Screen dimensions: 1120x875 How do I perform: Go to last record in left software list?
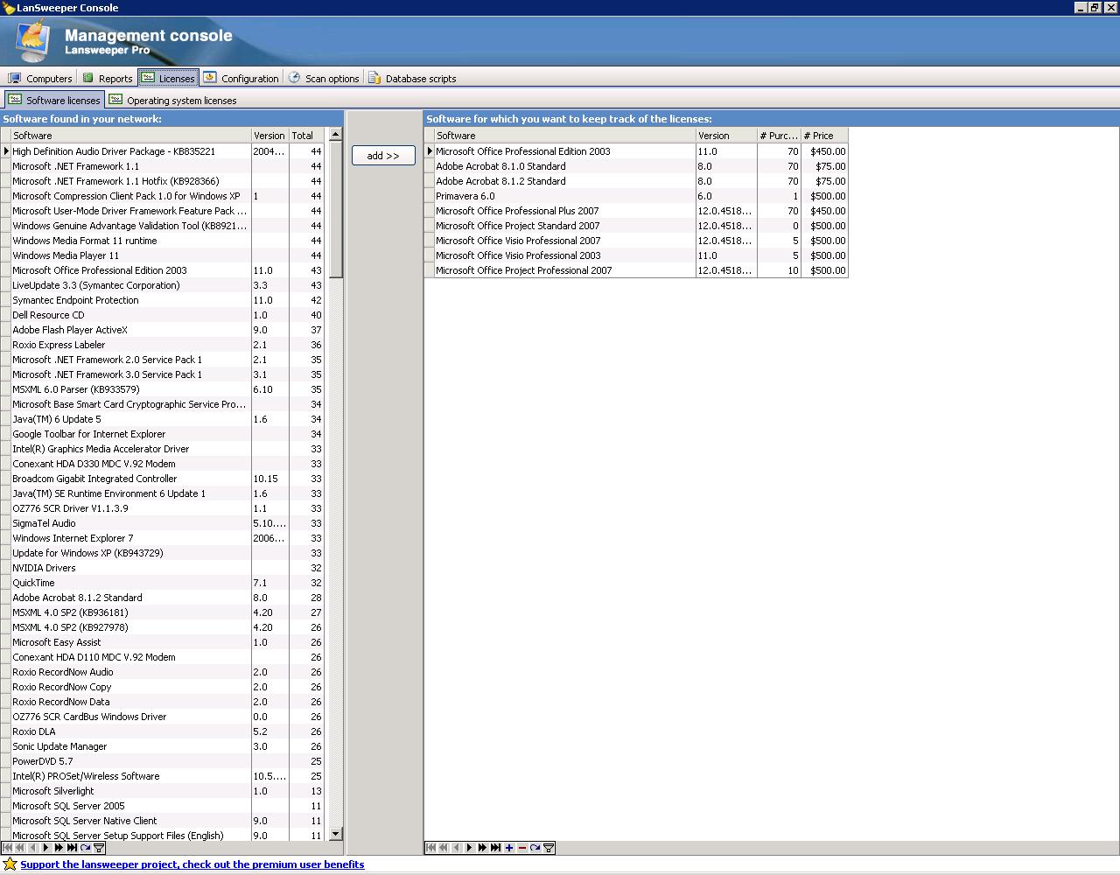(73, 848)
